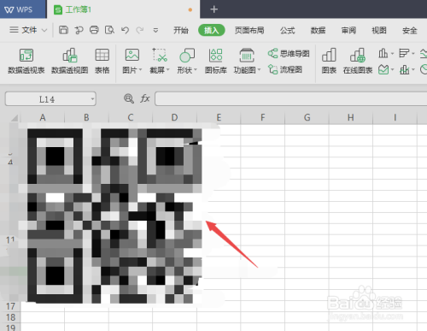Open the 页面布局 ribbon tab
Screen dimensions: 427x331
click(x=249, y=30)
